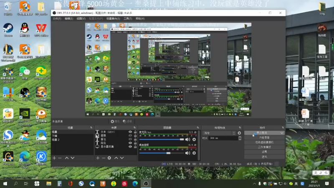
Task: Open the 渐变 transition dropdown
Action: pos(220,133)
